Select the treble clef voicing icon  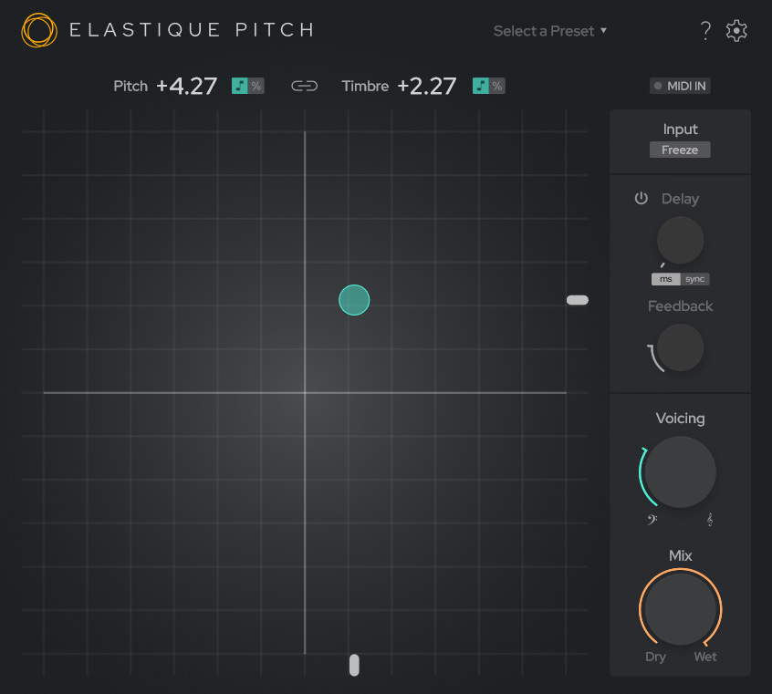(x=709, y=519)
